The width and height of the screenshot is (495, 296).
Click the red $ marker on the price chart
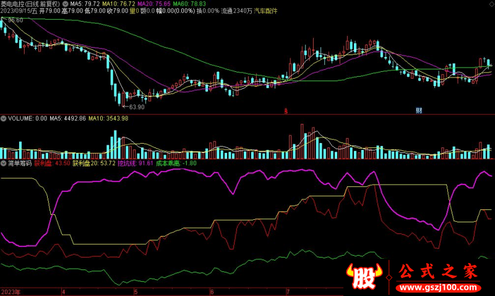[286, 111]
